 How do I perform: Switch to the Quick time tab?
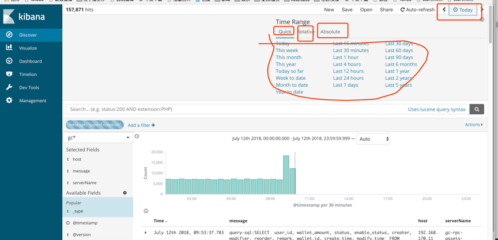(x=285, y=32)
